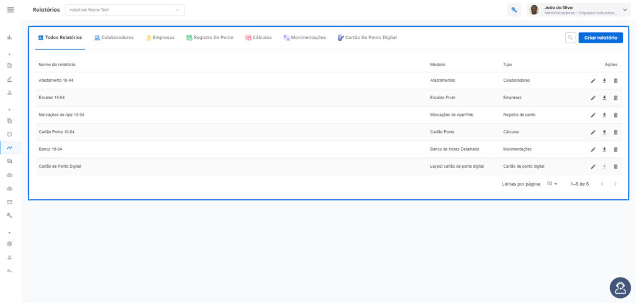
Task: Download the Escalas 10-04 report
Action: (x=604, y=98)
